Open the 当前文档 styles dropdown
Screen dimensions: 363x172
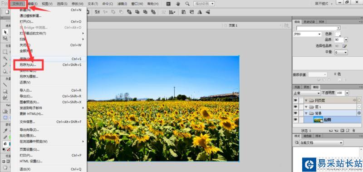[321, 143]
